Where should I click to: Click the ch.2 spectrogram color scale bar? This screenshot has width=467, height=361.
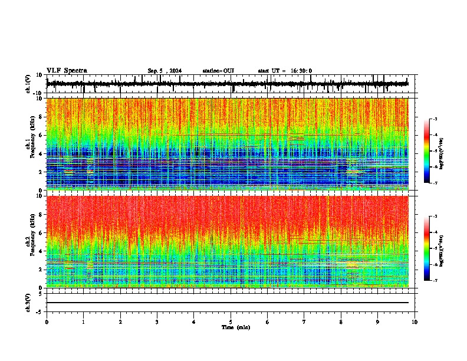pos(427,248)
